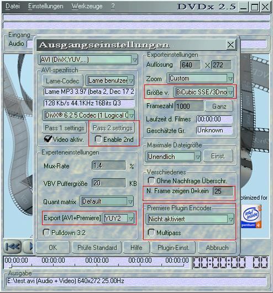Click the Ausgabe output path field
273x293 pixels.
point(136,281)
